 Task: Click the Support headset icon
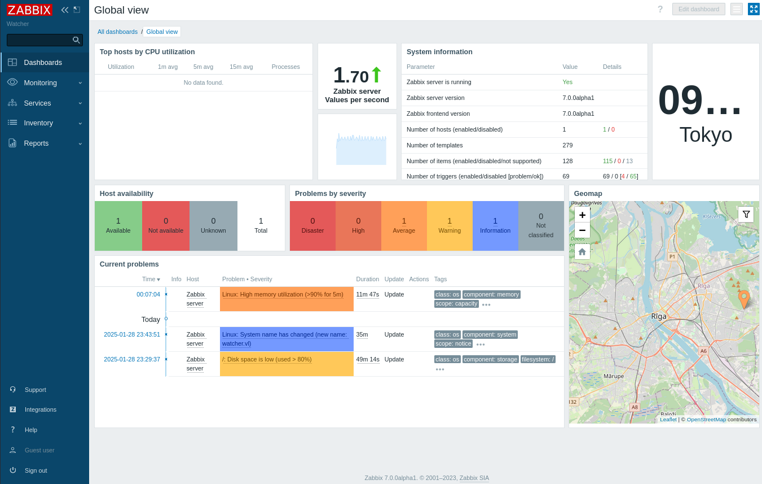coord(13,389)
